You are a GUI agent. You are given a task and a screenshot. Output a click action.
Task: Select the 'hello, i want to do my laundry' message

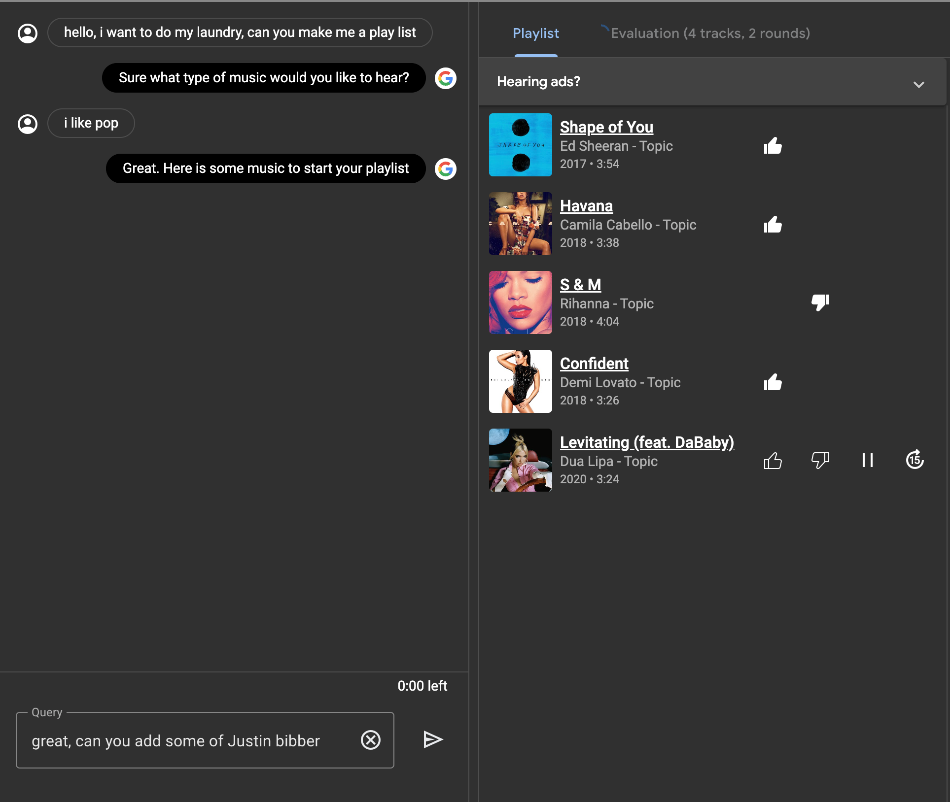pyautogui.click(x=240, y=33)
